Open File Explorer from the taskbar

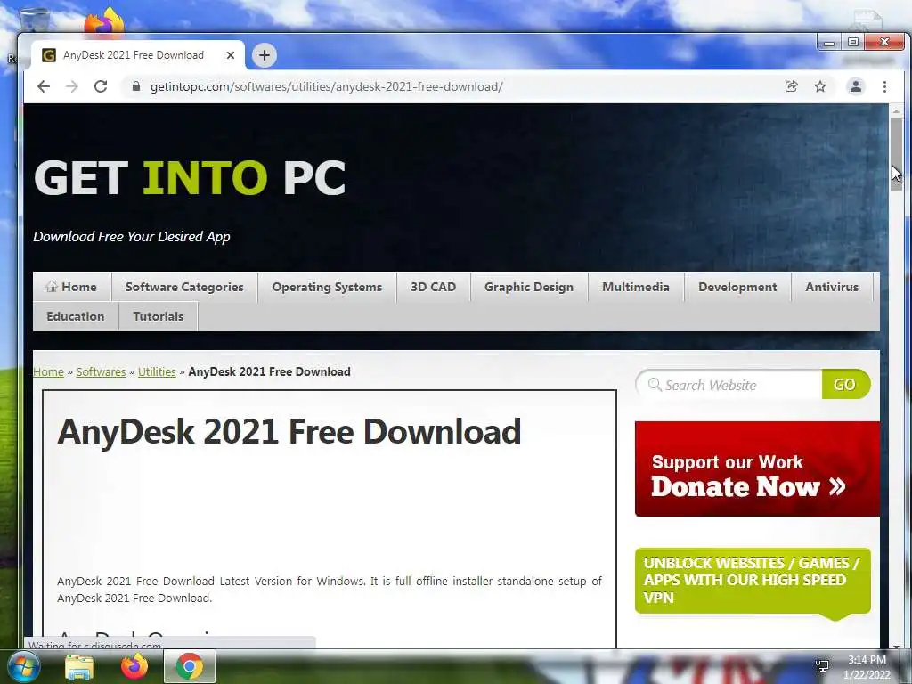point(79,667)
